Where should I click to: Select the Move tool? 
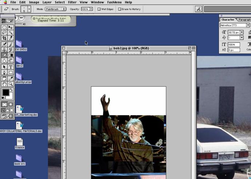click(11, 27)
